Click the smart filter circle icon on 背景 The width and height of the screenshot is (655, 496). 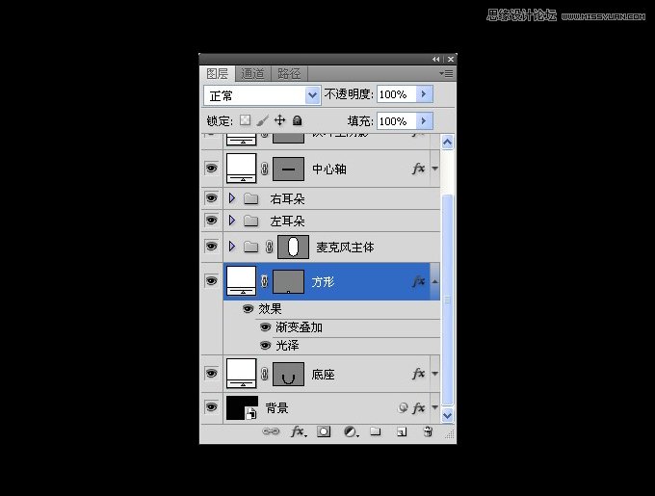pos(403,407)
